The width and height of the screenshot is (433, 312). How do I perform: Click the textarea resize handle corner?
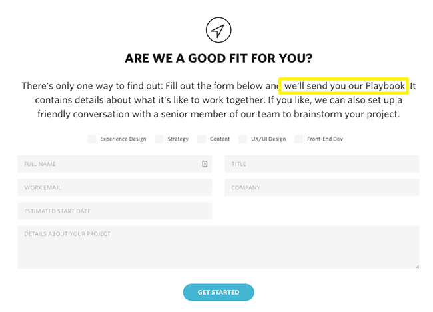[x=417, y=267]
